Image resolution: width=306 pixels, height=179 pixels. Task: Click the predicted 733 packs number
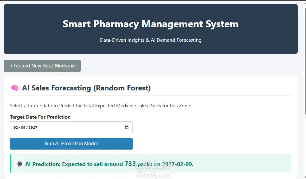coord(130,164)
